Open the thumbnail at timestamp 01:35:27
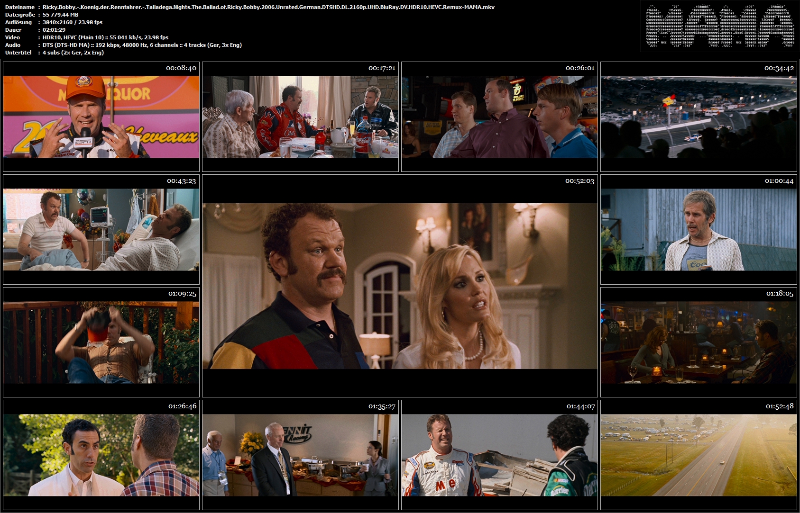Image resolution: width=800 pixels, height=513 pixels. click(300, 455)
